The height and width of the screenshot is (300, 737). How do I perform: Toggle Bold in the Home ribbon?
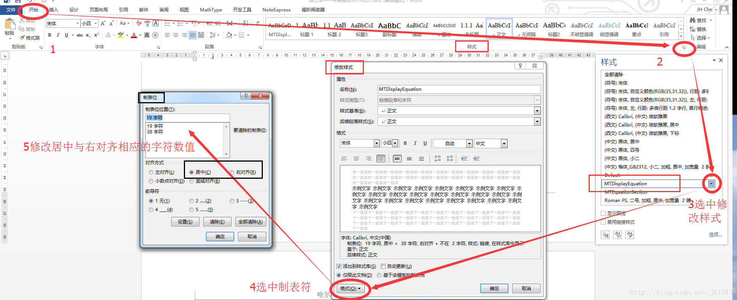pyautogui.click(x=50, y=35)
